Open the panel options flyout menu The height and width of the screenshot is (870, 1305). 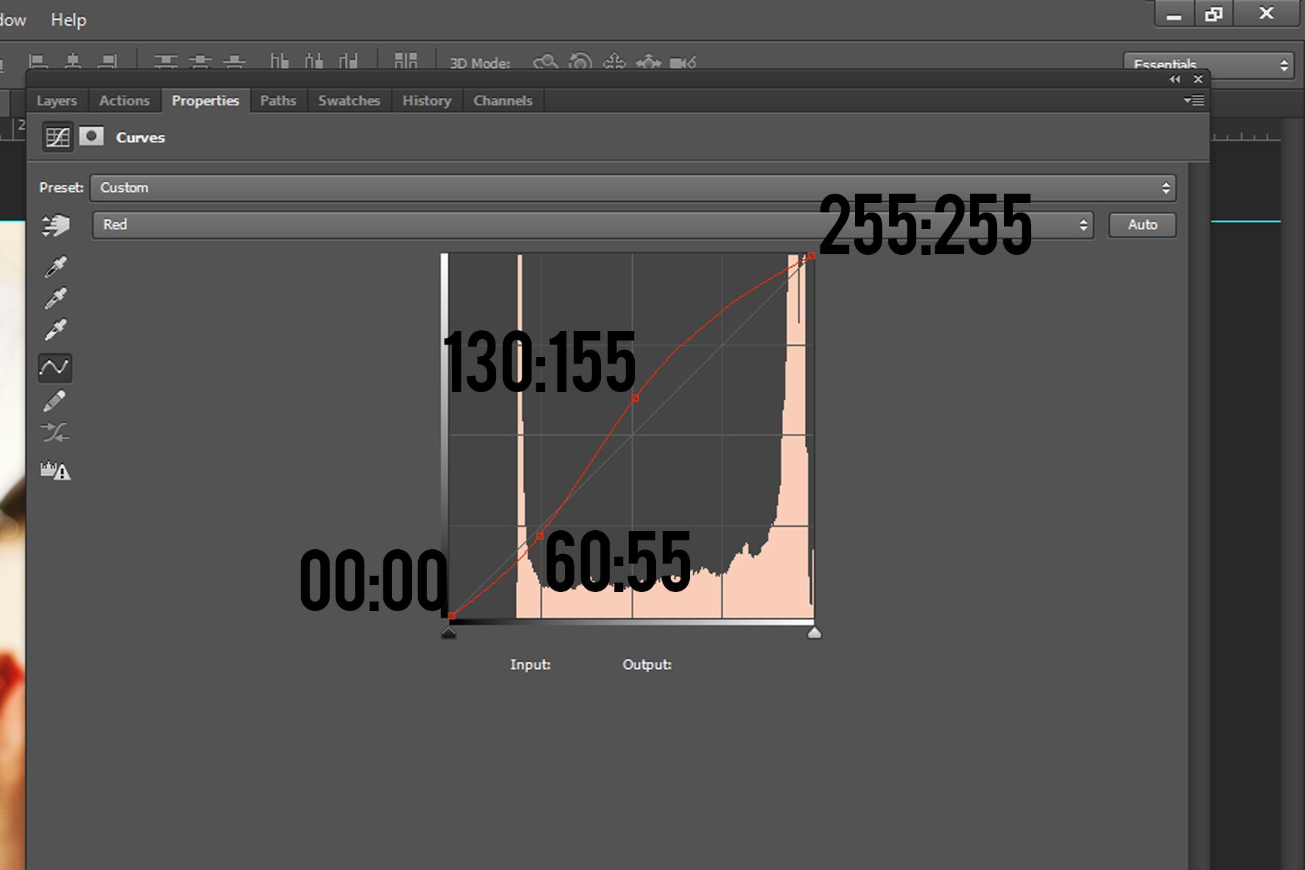pyautogui.click(x=1194, y=101)
